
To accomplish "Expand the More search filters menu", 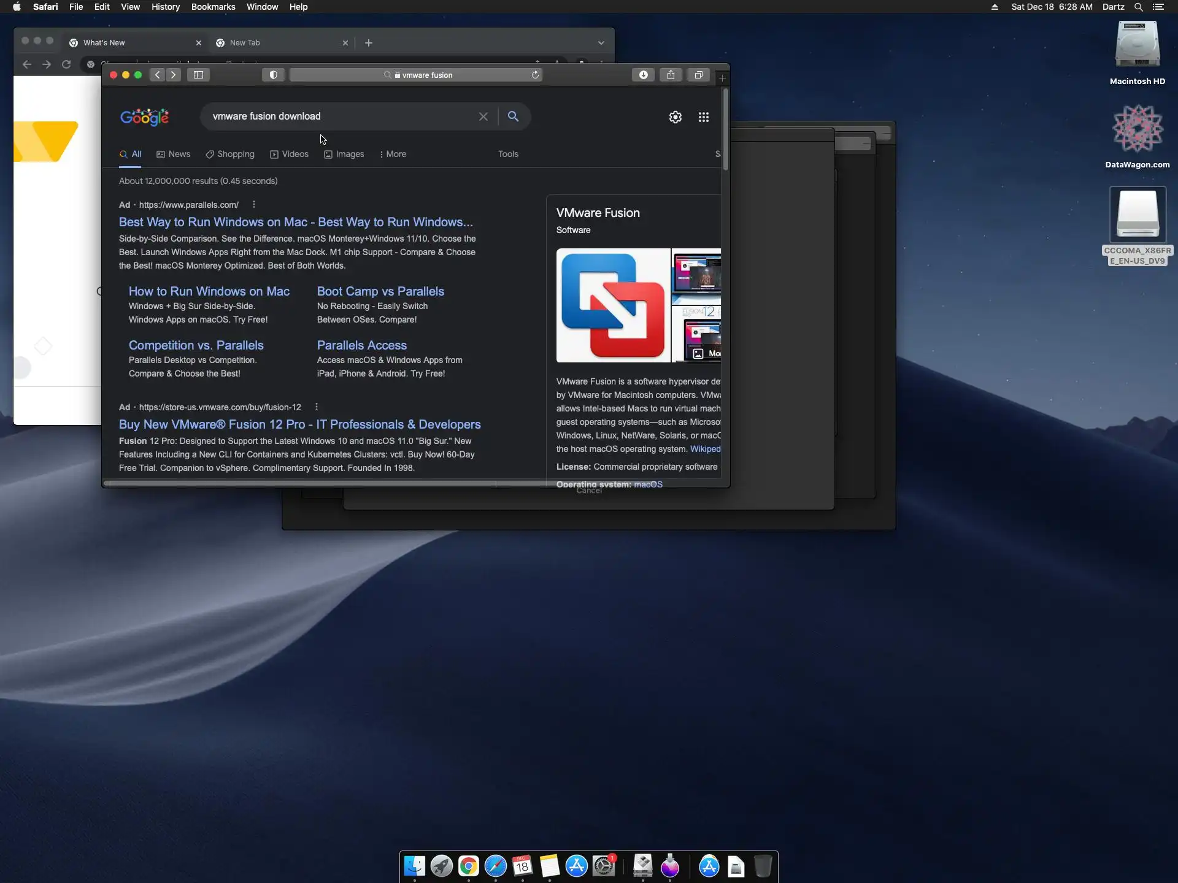I will 393,155.
